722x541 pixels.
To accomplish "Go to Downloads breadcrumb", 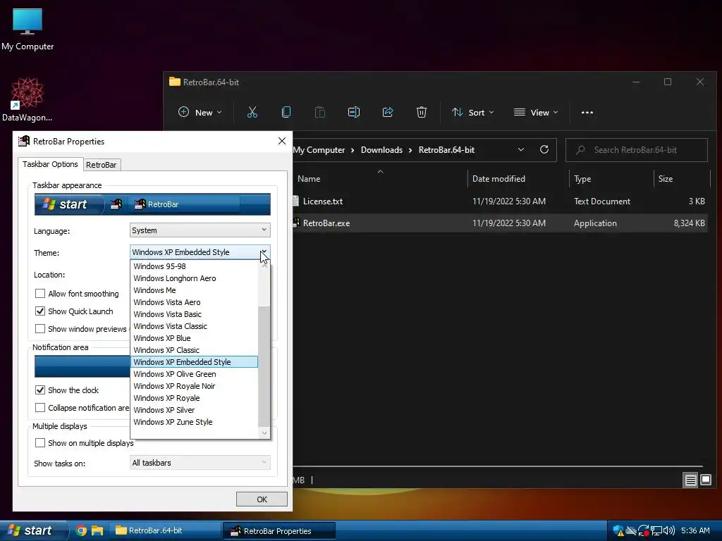I will (x=381, y=150).
